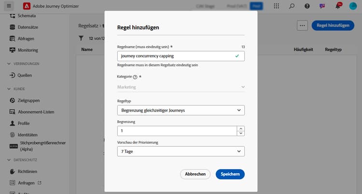
Task: Click the Schemata sidebar icon
Action: click(12, 16)
